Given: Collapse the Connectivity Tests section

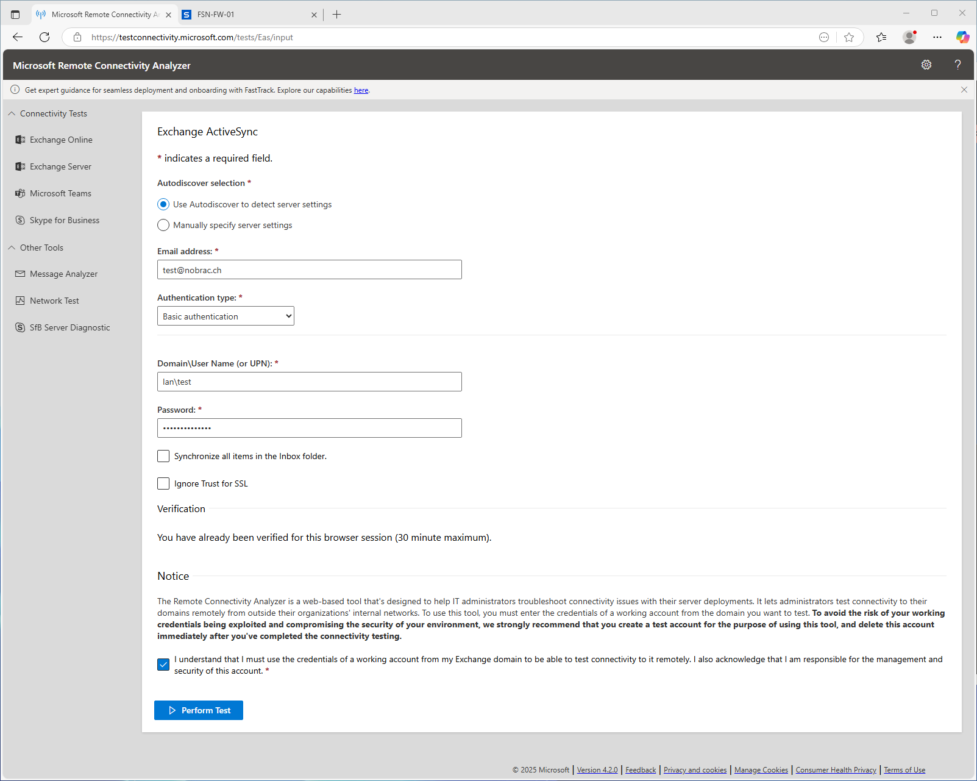Looking at the screenshot, I should pos(48,113).
